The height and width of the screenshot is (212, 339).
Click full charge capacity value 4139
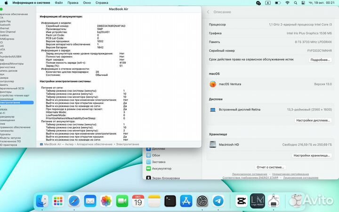click(122, 63)
